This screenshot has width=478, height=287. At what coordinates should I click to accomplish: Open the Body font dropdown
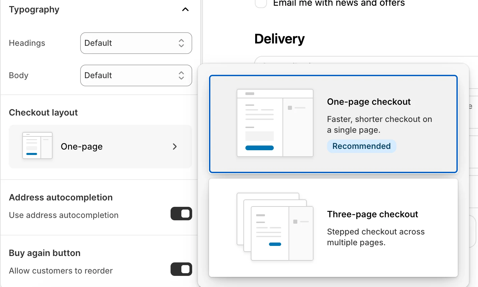[x=136, y=75]
